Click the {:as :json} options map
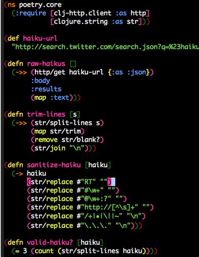The image size is (199, 257). coord(128,72)
